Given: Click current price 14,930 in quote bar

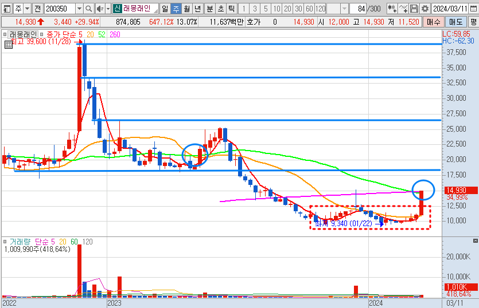Looking at the screenshot, I should (26, 22).
